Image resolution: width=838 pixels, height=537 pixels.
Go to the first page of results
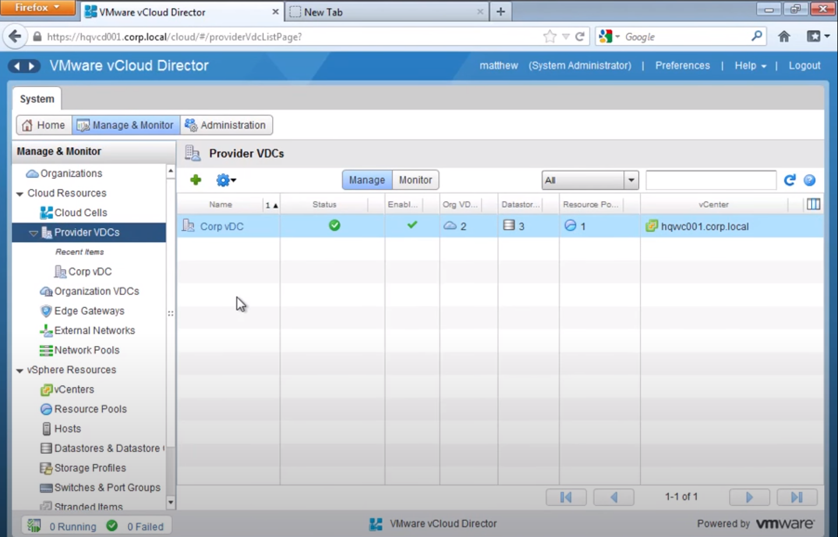click(x=566, y=497)
